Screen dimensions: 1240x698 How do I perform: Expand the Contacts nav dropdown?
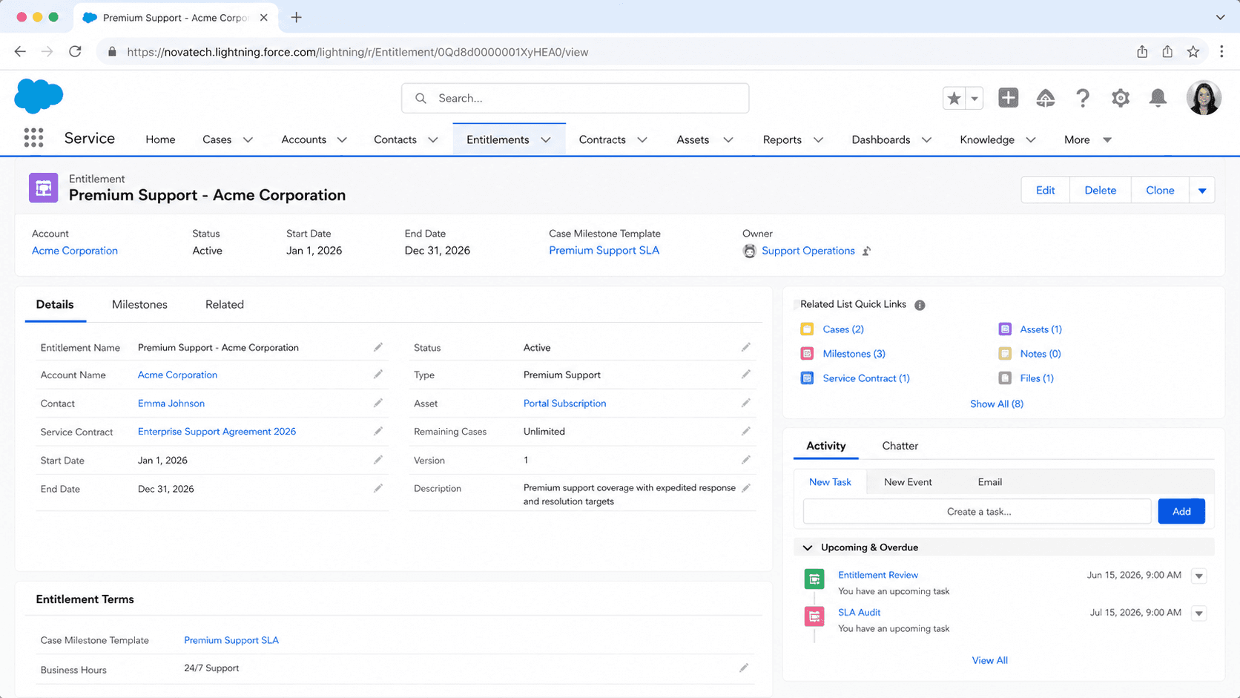tap(433, 139)
